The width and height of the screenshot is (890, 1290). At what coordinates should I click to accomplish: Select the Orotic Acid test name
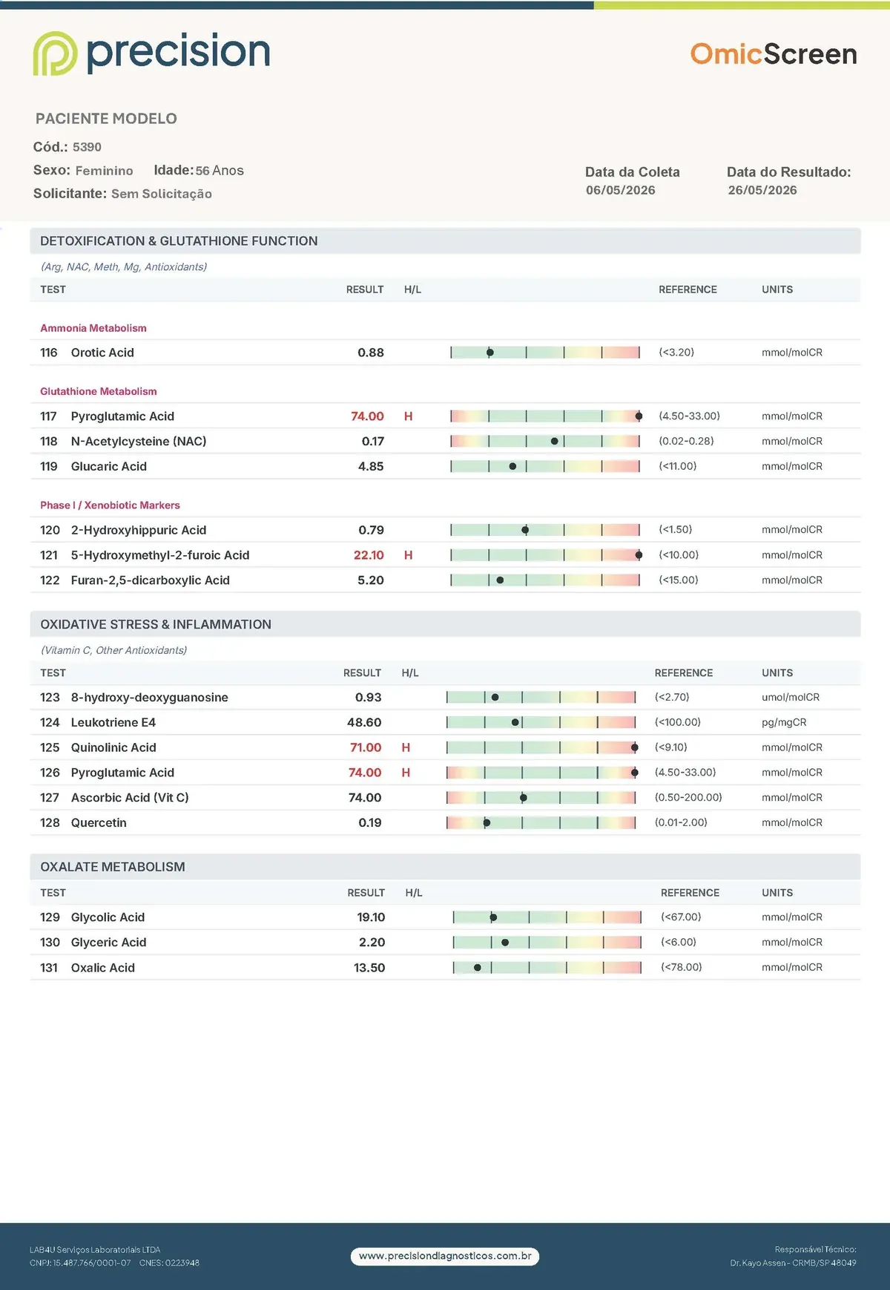coord(102,353)
